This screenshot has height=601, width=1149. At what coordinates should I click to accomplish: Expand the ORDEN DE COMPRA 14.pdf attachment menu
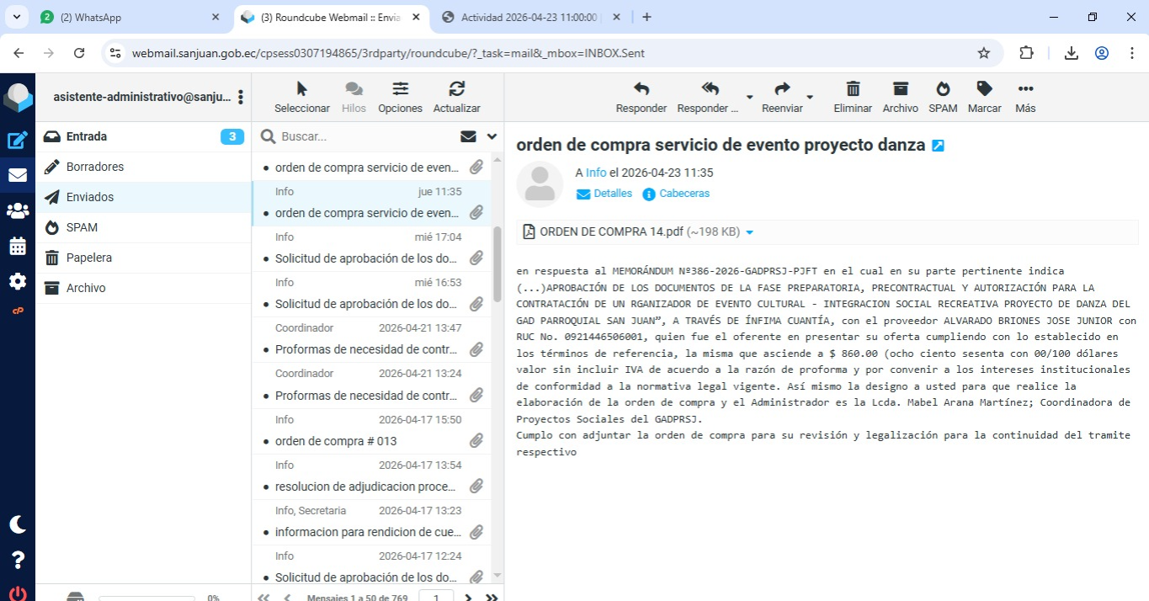[750, 232]
